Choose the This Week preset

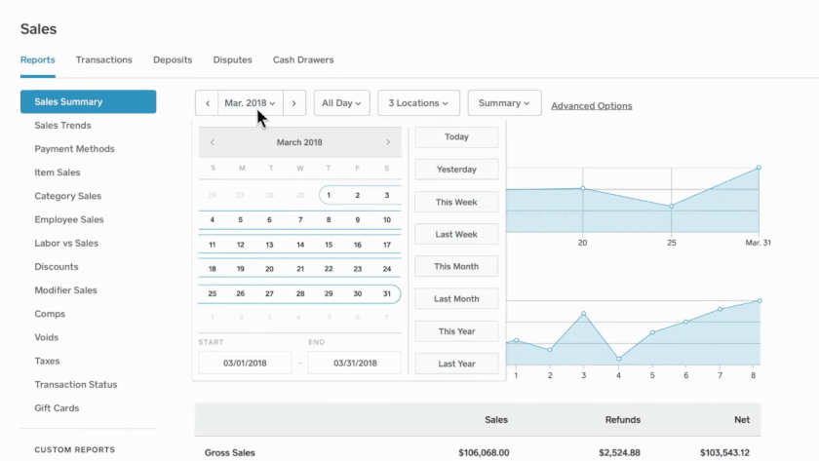point(456,202)
